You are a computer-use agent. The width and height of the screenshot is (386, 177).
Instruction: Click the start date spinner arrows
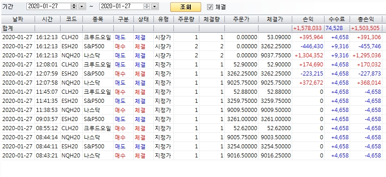[x=74, y=7]
